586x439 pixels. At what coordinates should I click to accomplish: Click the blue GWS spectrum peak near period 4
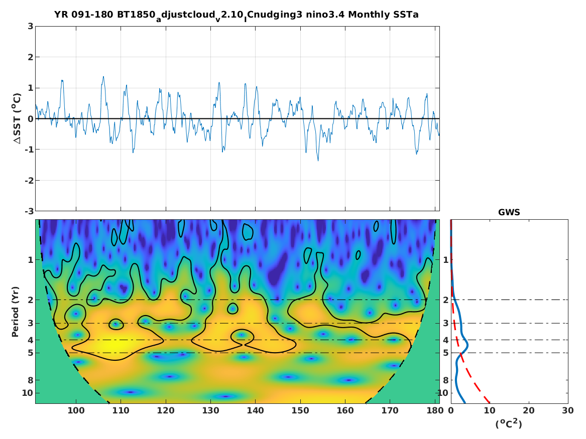[x=467, y=345]
